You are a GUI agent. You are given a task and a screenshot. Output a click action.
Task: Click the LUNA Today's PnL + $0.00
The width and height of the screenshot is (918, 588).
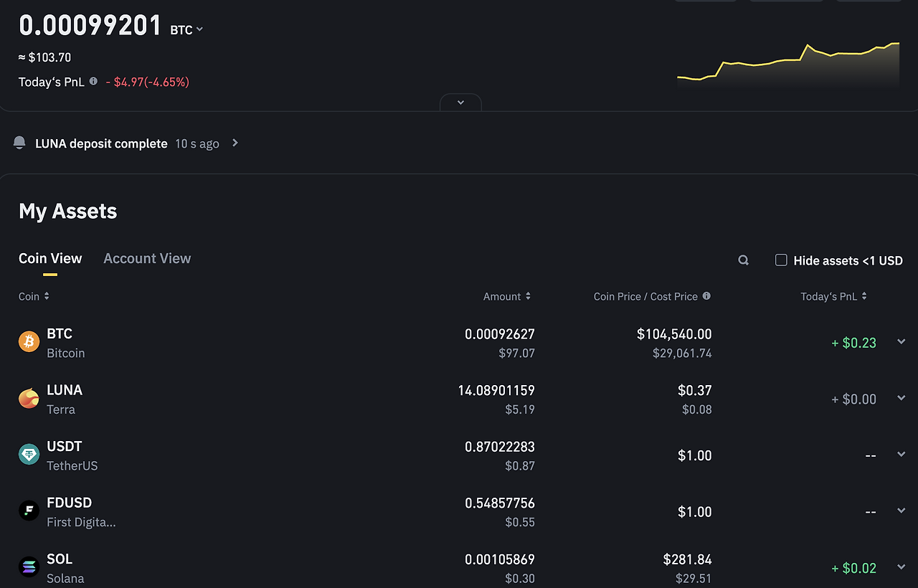tap(853, 399)
